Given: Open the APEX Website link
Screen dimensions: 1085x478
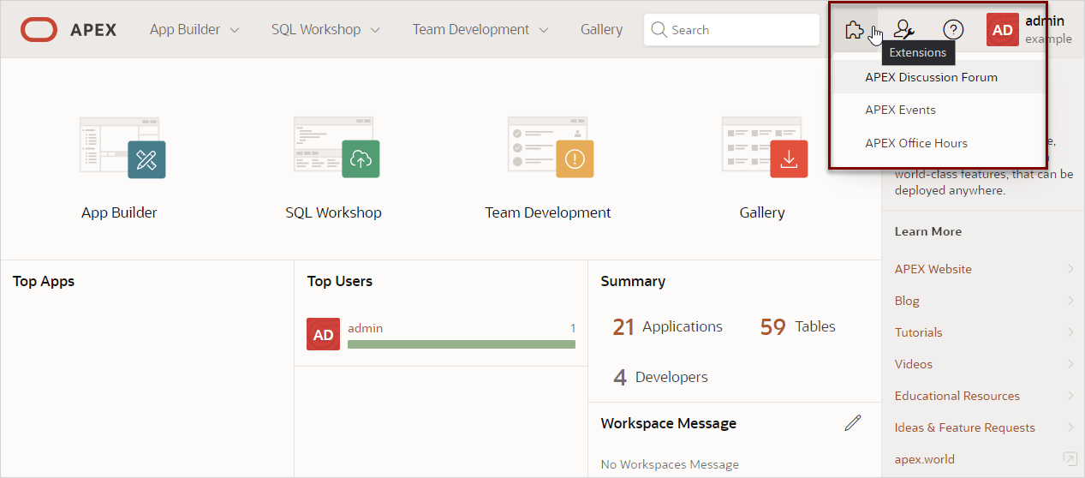Looking at the screenshot, I should pyautogui.click(x=933, y=269).
